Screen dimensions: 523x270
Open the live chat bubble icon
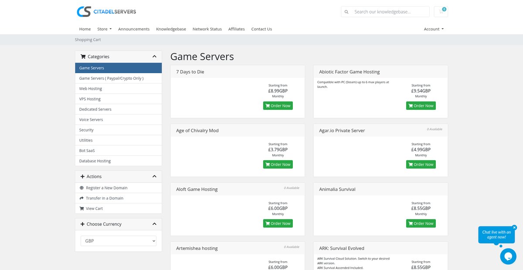tap(508, 256)
